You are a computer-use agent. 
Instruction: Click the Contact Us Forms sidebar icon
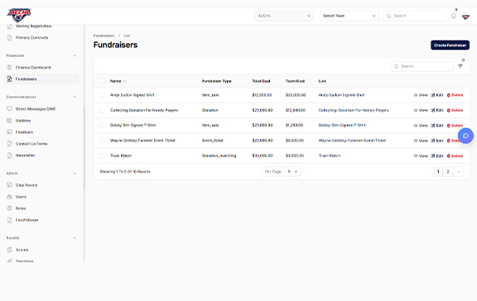(9, 144)
